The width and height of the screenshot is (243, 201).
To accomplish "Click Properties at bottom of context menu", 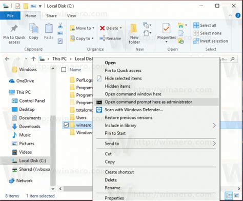I will click(156, 198).
